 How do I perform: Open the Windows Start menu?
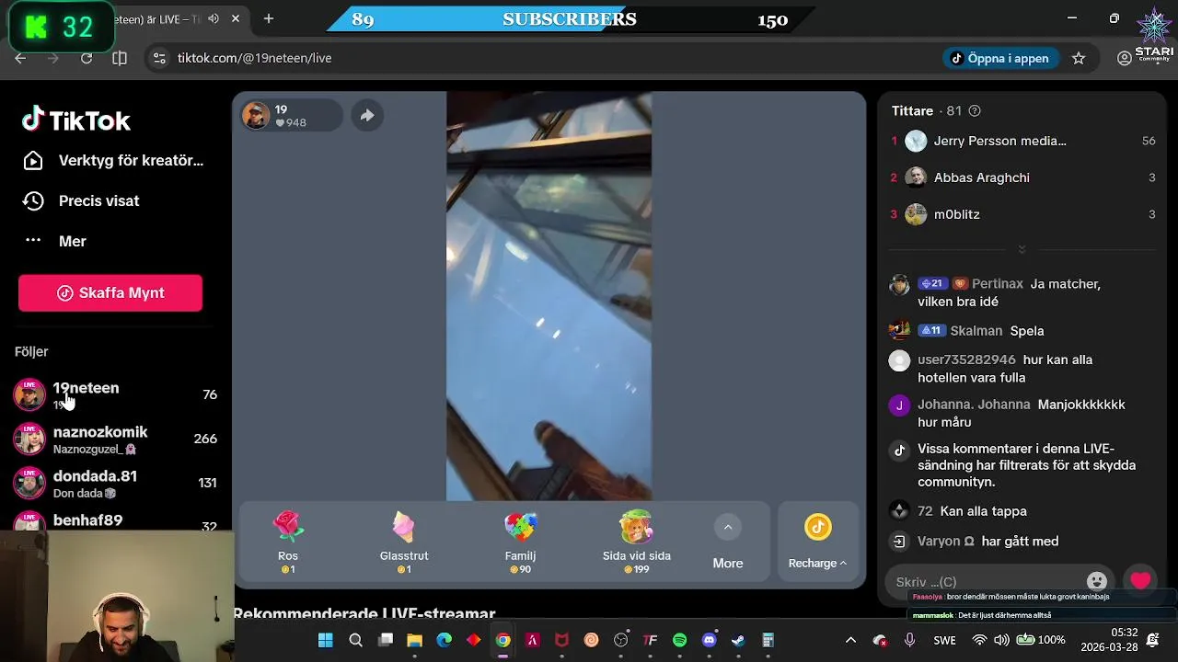[326, 640]
